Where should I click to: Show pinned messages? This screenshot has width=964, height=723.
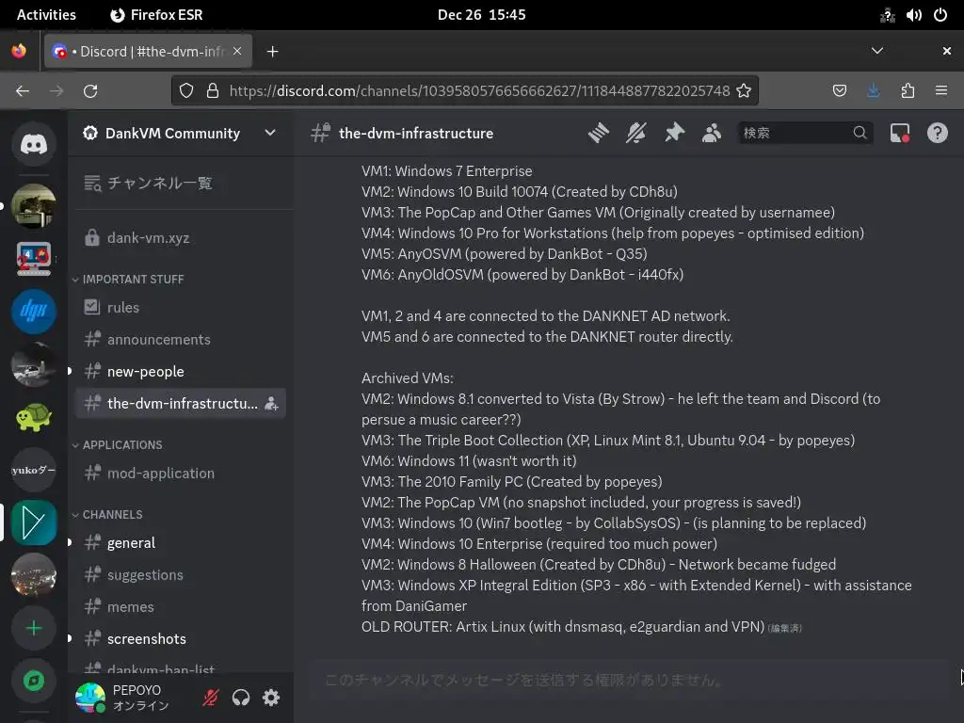pyautogui.click(x=674, y=133)
